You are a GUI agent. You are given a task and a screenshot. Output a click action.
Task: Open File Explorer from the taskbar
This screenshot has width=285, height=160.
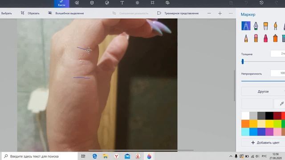tap(106, 156)
